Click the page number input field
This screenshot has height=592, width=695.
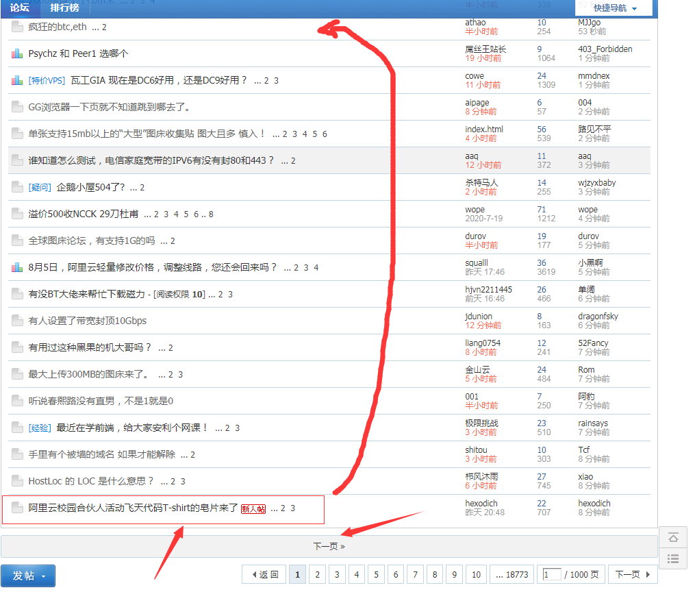pos(552,575)
